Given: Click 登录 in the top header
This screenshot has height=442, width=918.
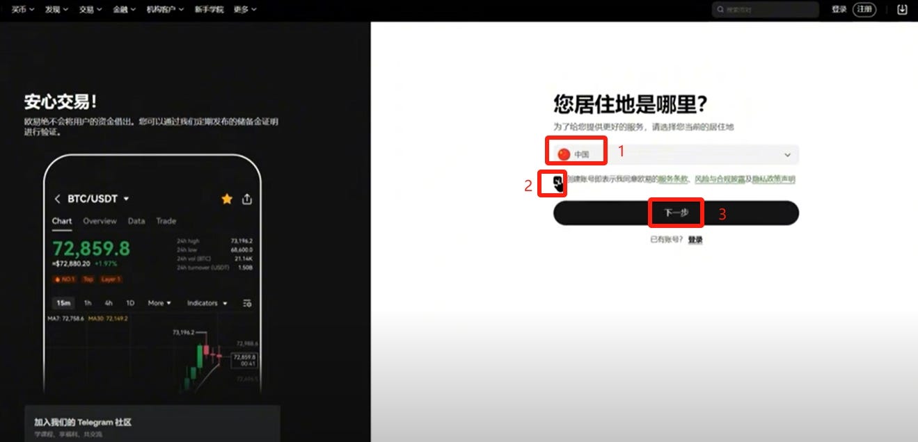Looking at the screenshot, I should pos(839,10).
